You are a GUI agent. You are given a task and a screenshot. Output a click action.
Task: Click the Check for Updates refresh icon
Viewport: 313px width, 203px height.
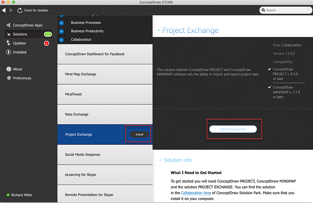pos(20,10)
